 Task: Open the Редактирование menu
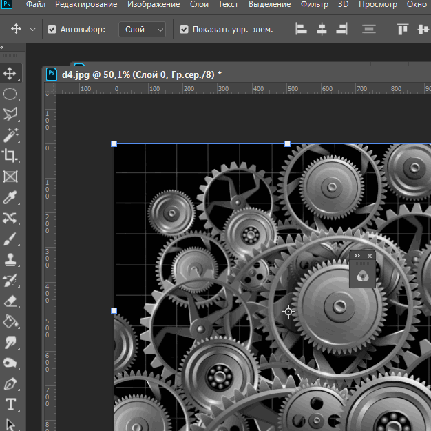click(86, 4)
